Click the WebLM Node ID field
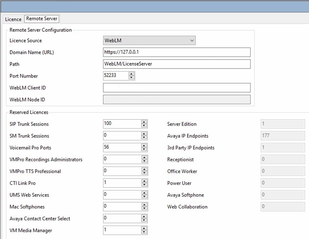 (177, 99)
